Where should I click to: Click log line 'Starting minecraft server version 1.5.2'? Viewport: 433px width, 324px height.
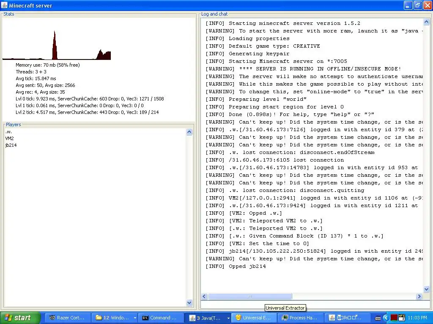(283, 24)
